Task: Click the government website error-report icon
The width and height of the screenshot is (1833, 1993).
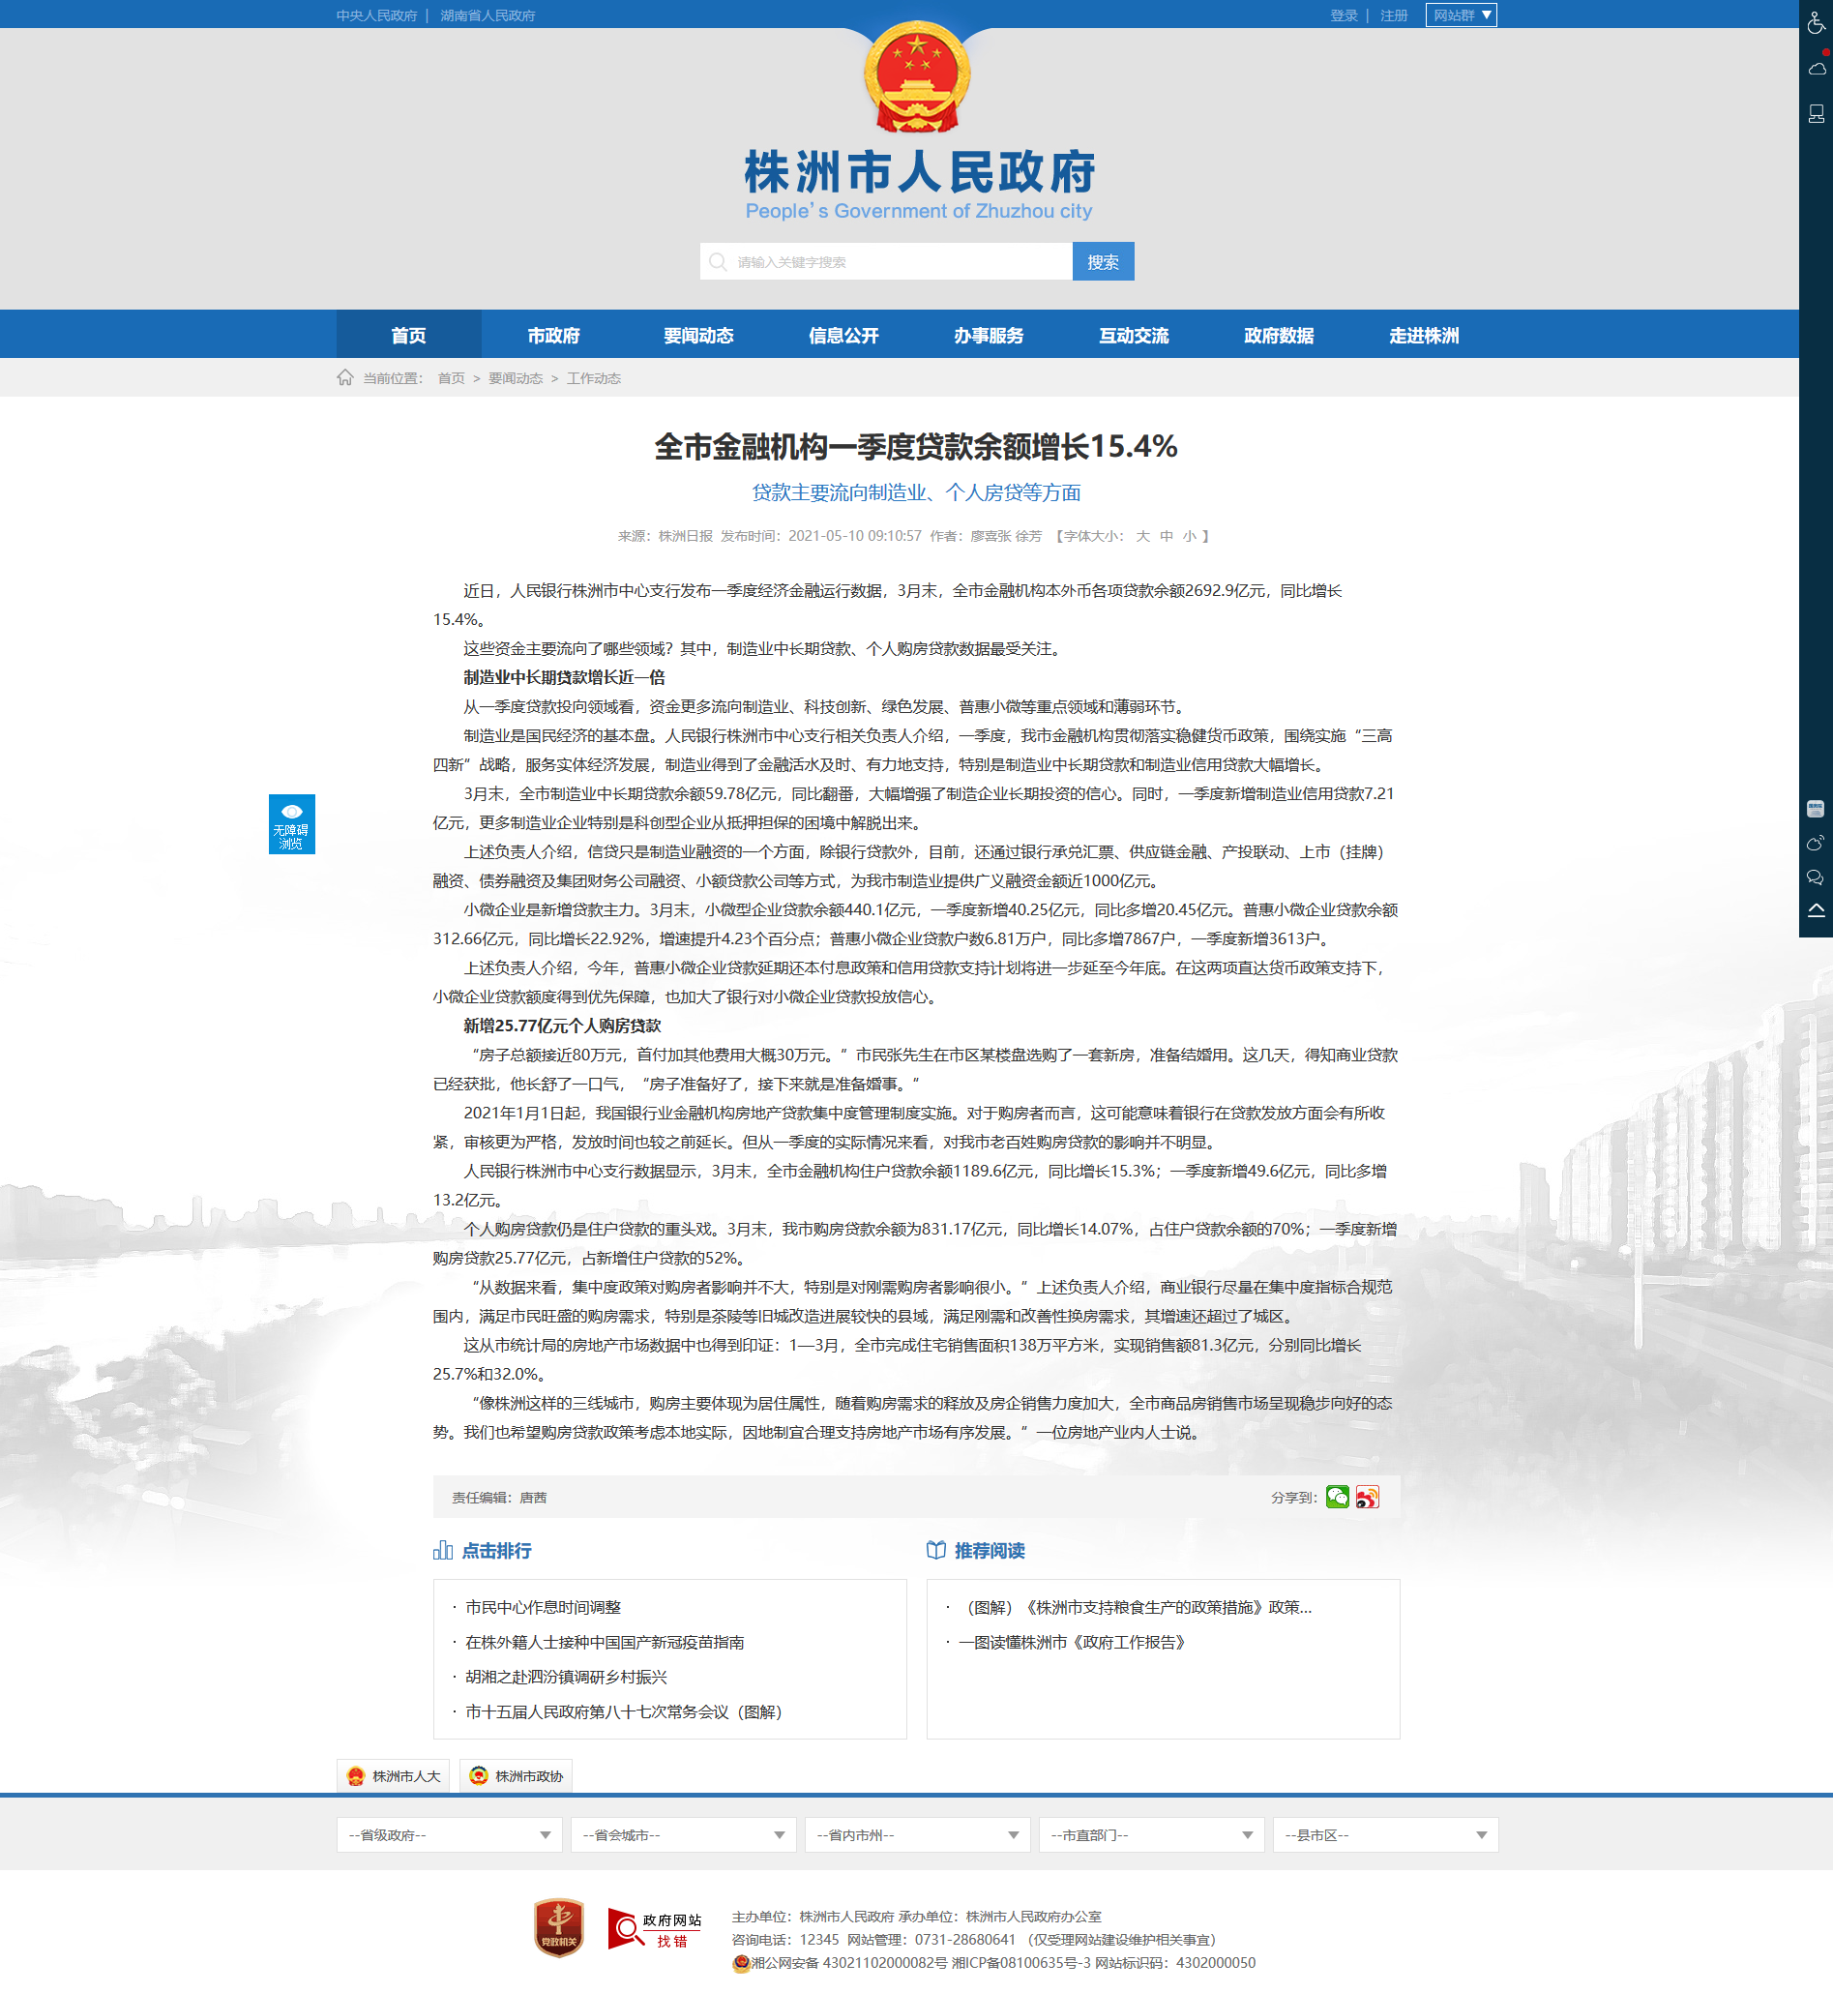Action: click(x=655, y=1928)
